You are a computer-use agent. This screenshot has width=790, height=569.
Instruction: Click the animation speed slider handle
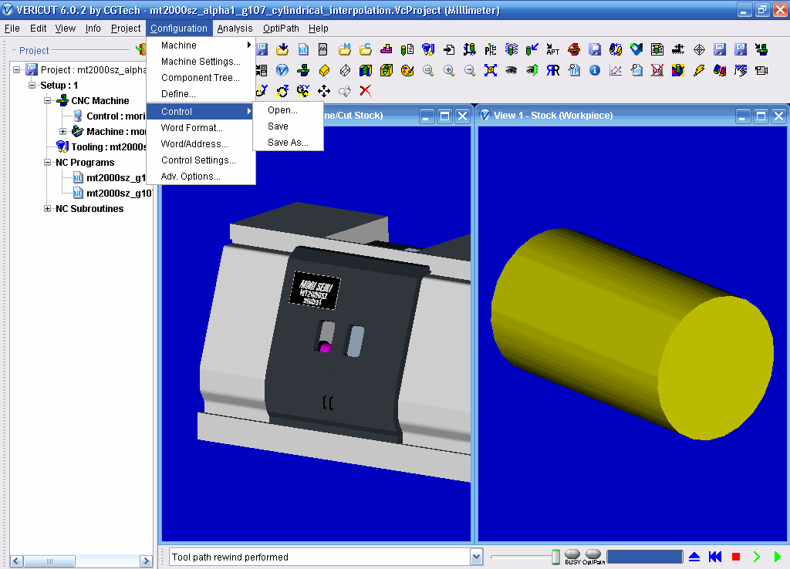[555, 557]
